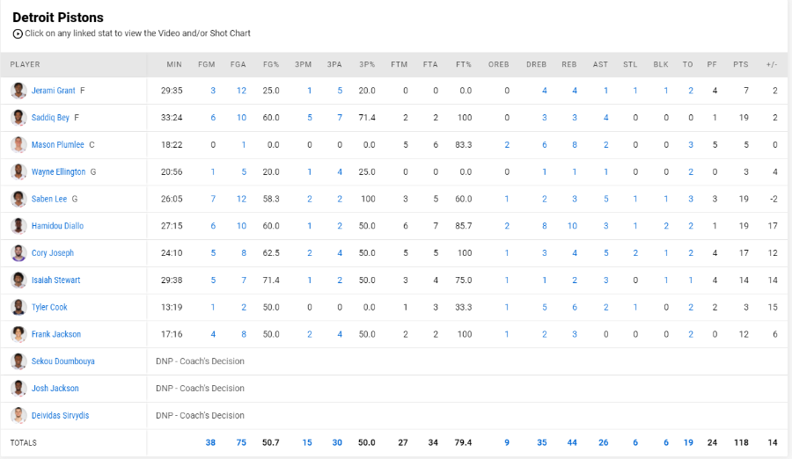Open Jerami Grant's player headshot
The image size is (792, 459).
(18, 91)
